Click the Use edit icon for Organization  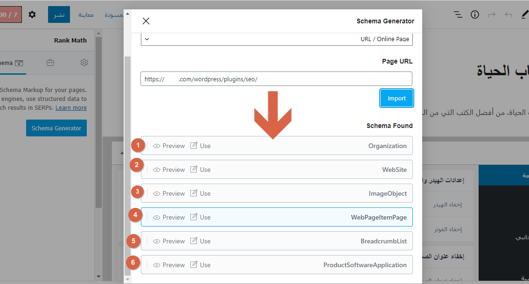point(194,146)
